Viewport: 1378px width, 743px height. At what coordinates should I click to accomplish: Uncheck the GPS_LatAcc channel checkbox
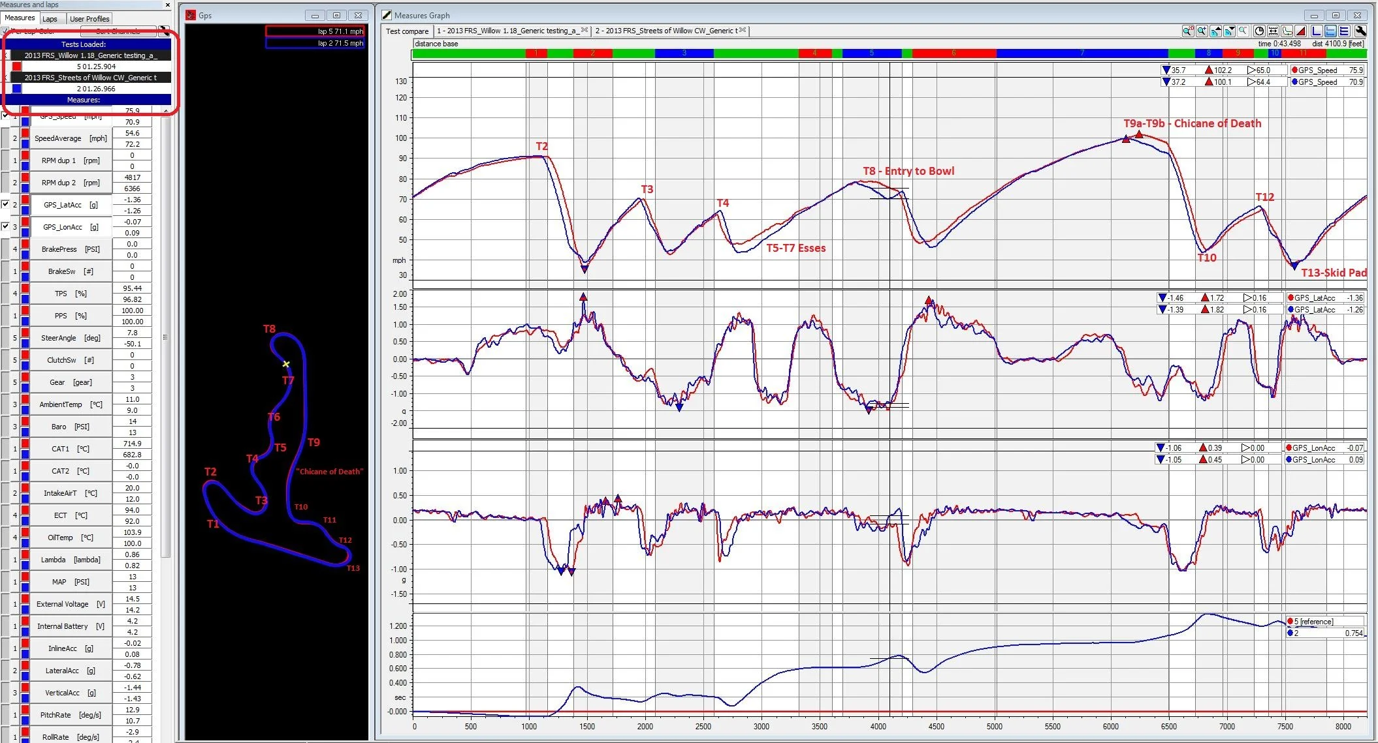tap(5, 204)
